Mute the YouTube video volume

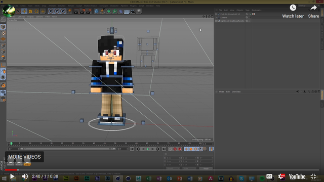click(x=25, y=176)
